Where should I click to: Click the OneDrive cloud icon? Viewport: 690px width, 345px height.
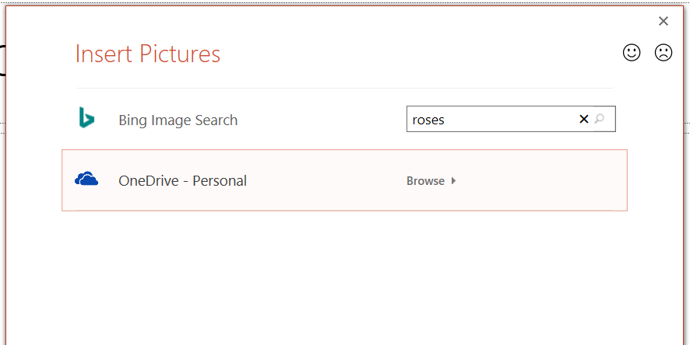[x=86, y=180]
